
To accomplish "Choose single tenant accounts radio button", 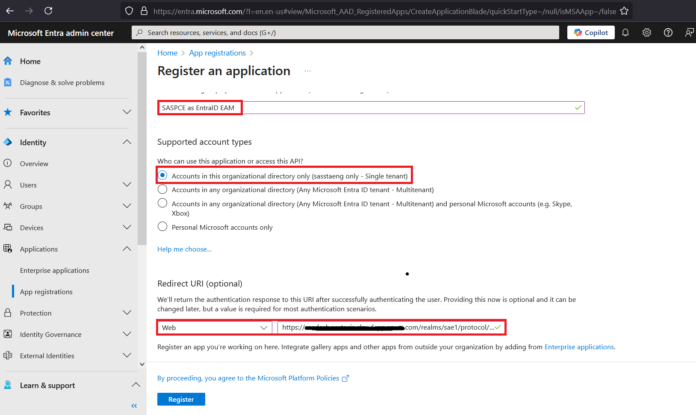I will tap(162, 175).
